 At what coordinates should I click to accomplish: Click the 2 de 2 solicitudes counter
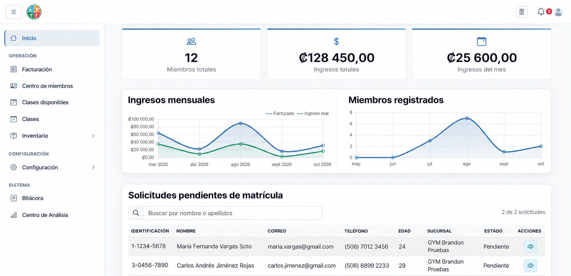[523, 212]
